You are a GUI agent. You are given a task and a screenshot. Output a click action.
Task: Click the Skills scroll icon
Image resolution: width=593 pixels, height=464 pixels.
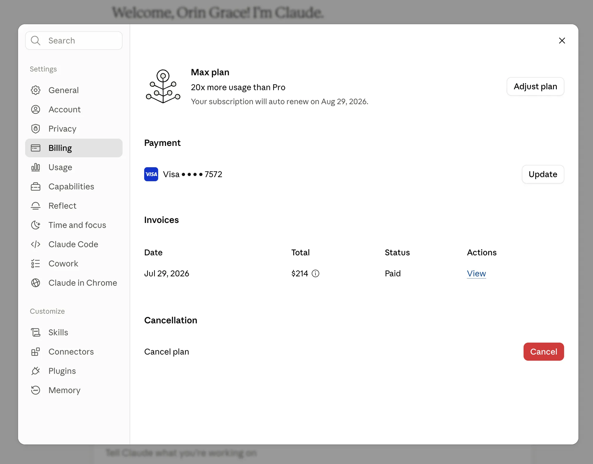tap(36, 332)
